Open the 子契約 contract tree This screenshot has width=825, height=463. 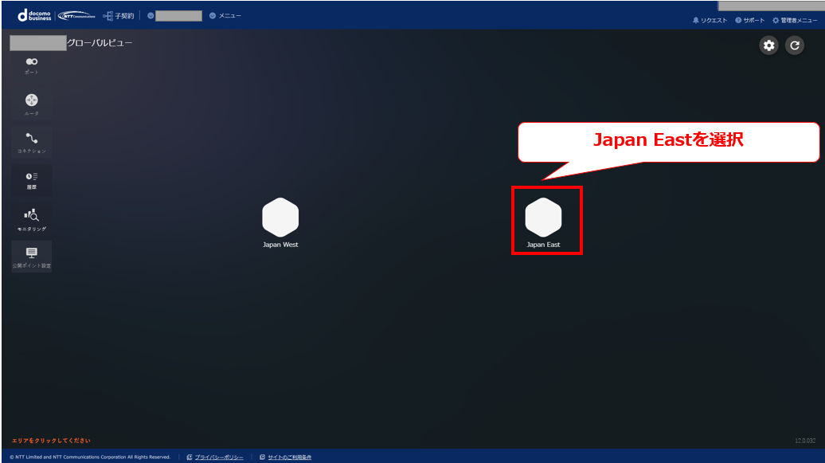click(x=119, y=16)
